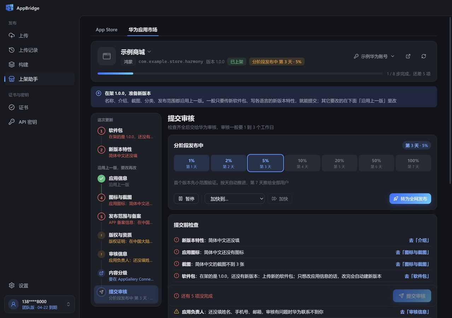The width and height of the screenshot is (452, 318).
Task: Select the 20% 第 5 天 stage
Action: 339,163
